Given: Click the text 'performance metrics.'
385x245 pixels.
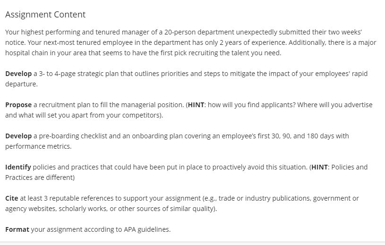Looking at the screenshot, I should click(x=38, y=146).
